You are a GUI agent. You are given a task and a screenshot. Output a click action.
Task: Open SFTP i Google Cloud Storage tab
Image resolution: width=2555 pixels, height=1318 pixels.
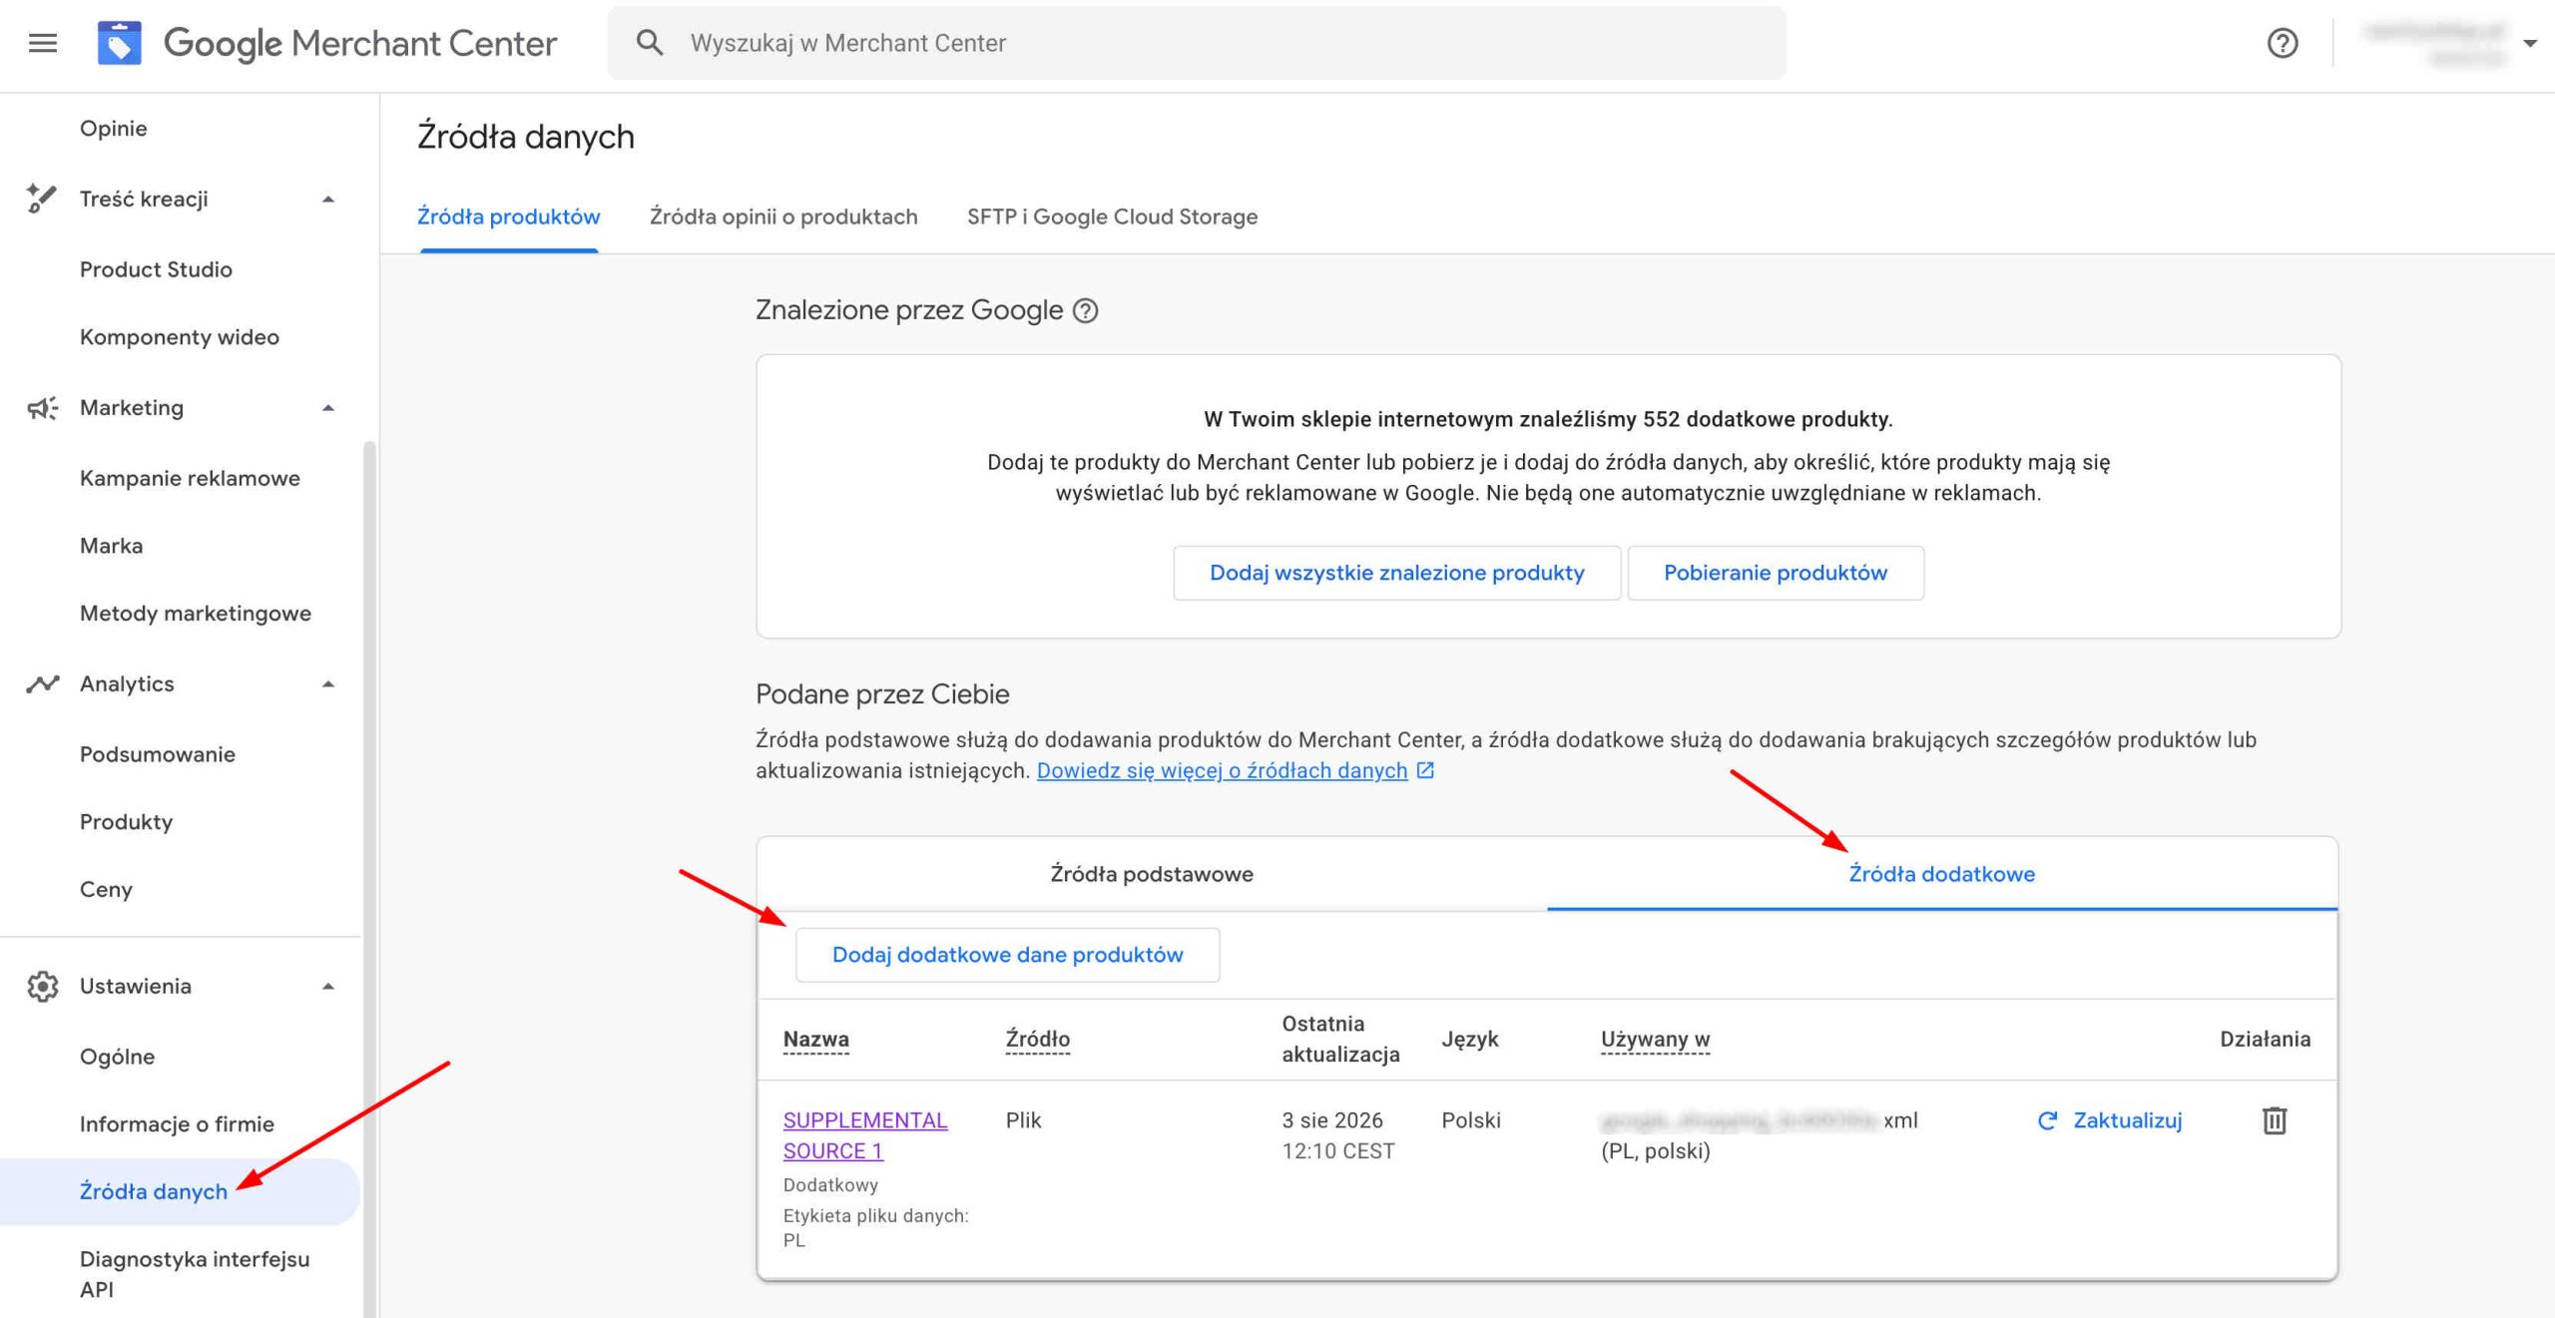(1112, 217)
